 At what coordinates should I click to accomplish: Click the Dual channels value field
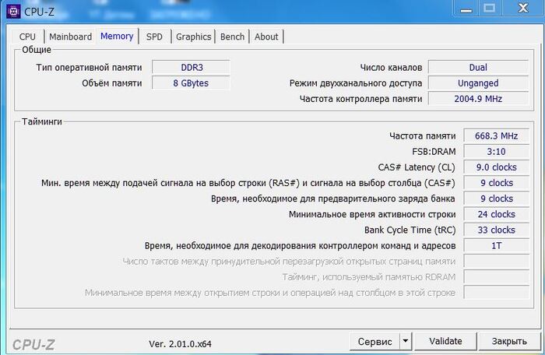[x=478, y=67]
